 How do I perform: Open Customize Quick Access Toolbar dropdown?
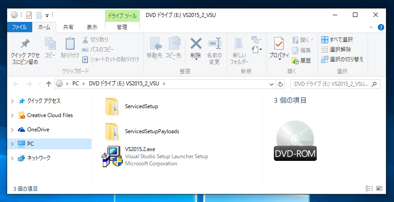tap(47, 16)
